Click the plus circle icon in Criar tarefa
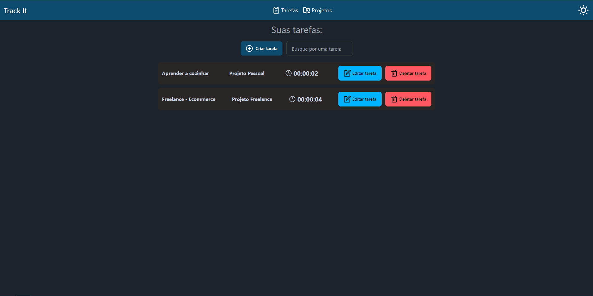593x296 pixels. 249,48
